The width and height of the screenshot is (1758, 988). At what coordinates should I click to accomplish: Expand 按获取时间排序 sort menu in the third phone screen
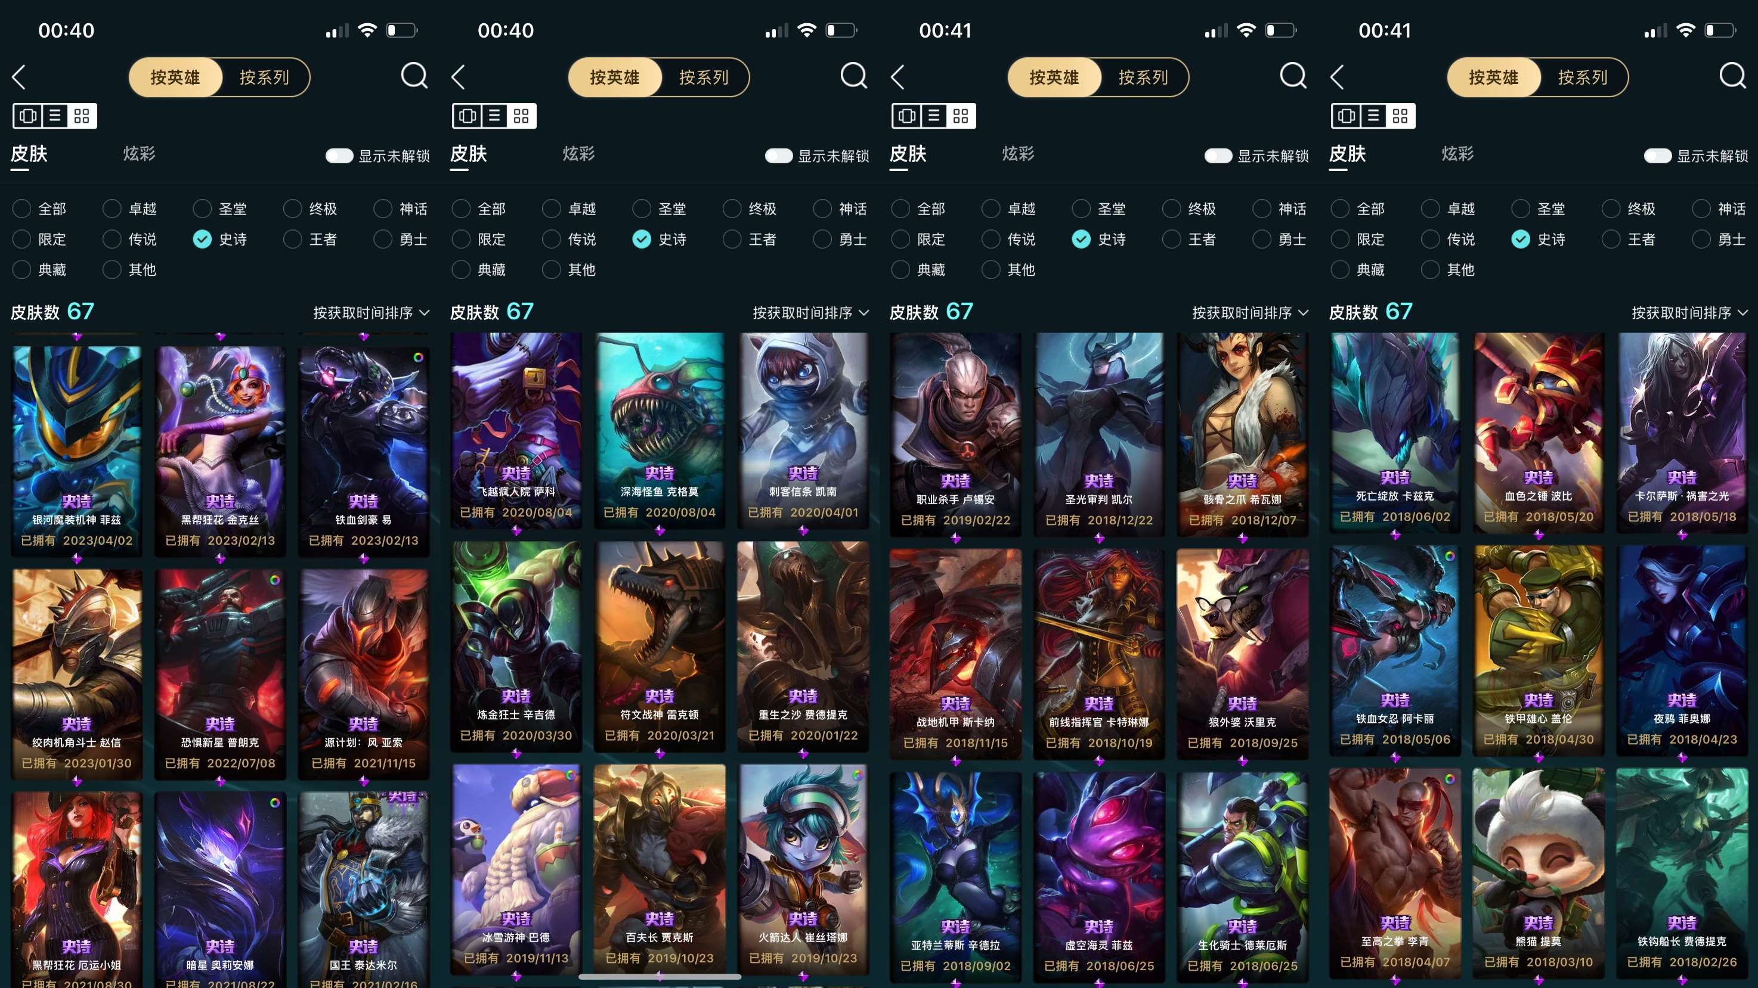[x=1251, y=313]
